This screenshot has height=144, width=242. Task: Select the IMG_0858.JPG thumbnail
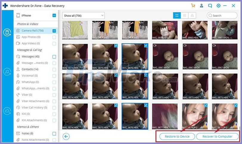tap(135, 30)
